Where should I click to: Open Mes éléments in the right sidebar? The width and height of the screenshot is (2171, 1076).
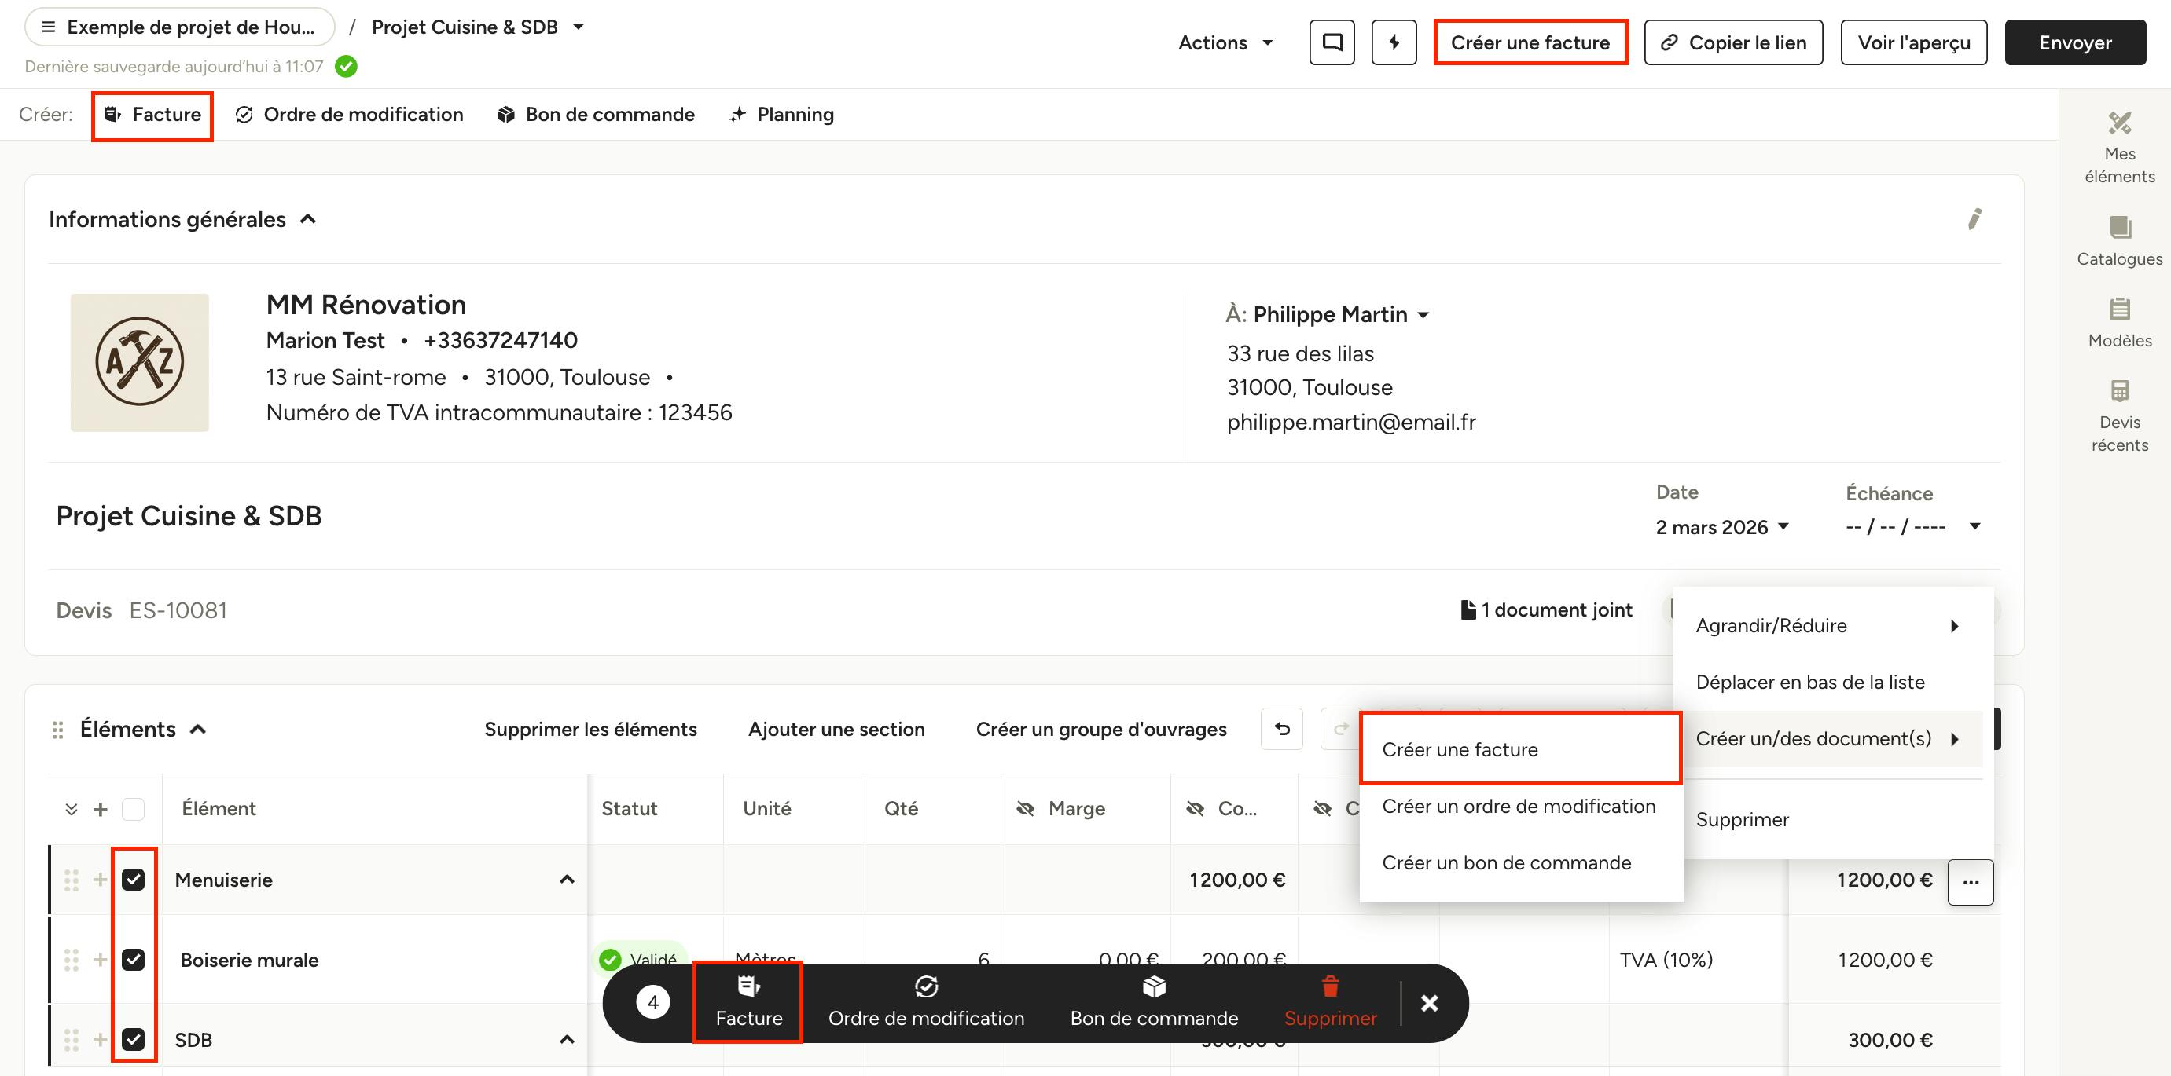2119,148
